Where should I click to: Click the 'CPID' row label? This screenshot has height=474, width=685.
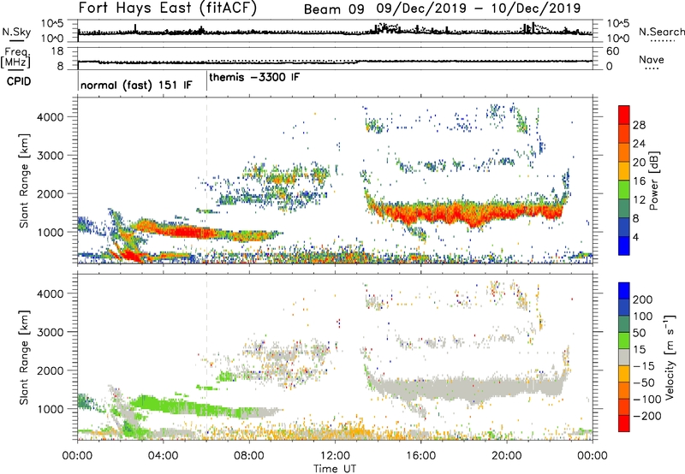point(19,81)
